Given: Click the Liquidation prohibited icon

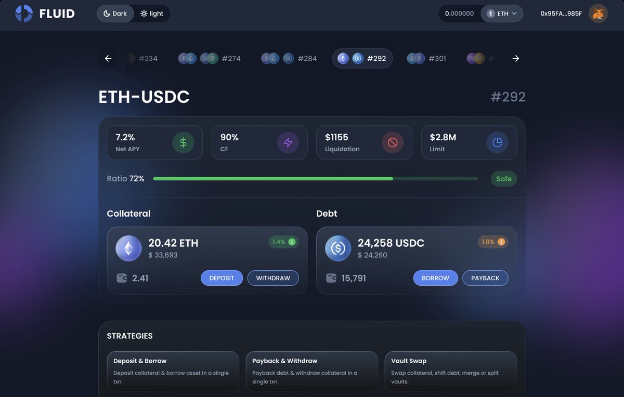Looking at the screenshot, I should click(x=393, y=142).
